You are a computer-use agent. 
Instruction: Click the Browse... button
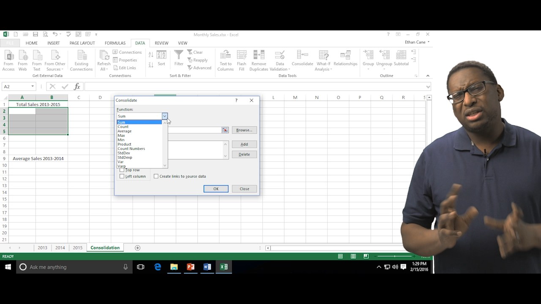[244, 130]
